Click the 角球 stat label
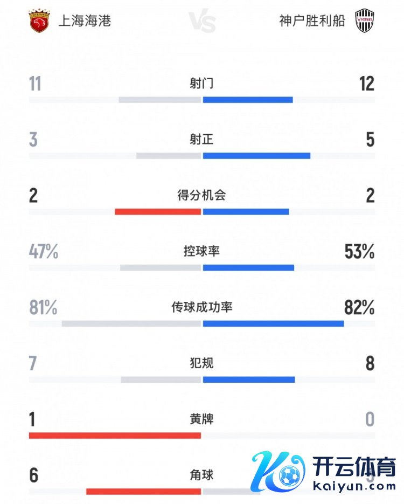 202,475
